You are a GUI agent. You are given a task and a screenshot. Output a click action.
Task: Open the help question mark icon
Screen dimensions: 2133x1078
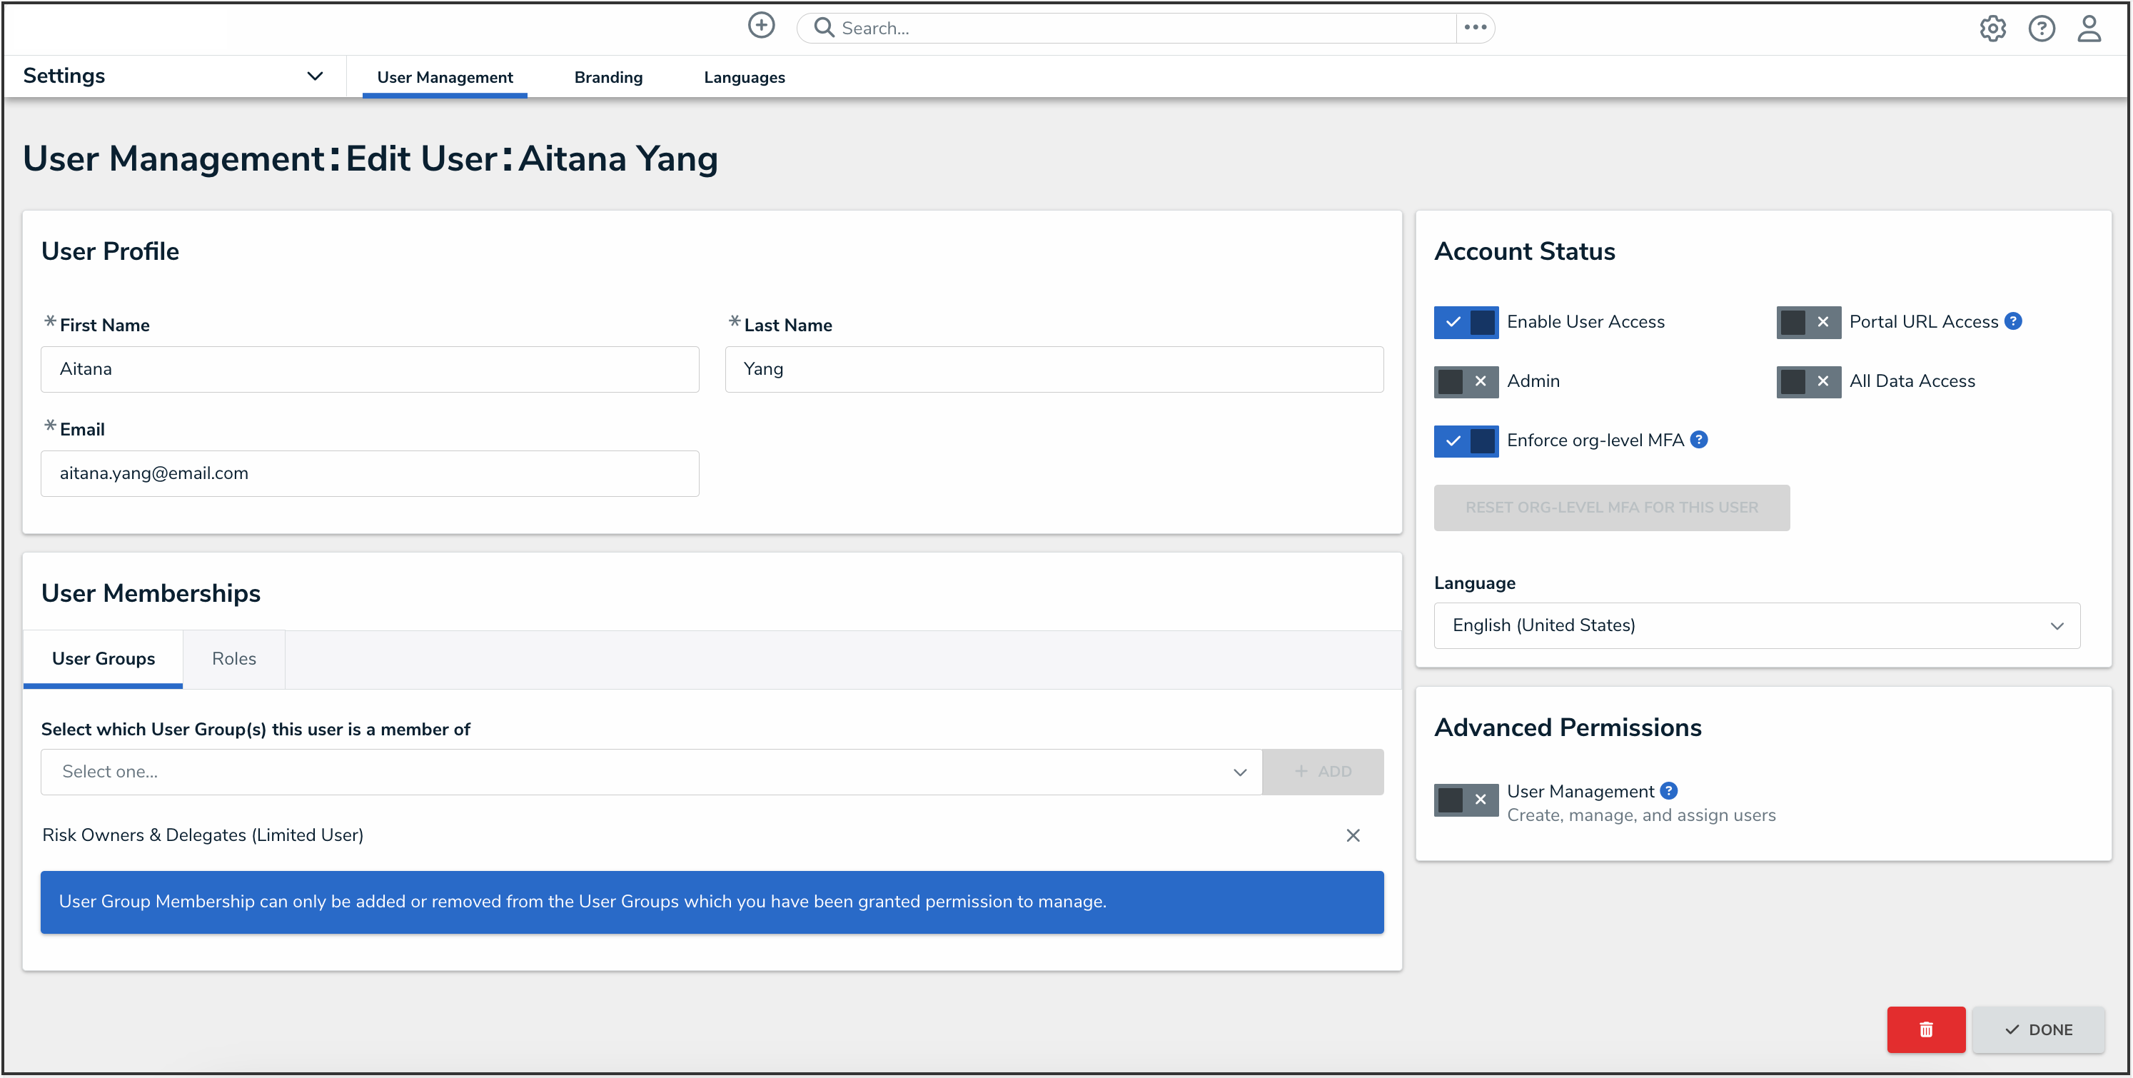coord(2040,29)
